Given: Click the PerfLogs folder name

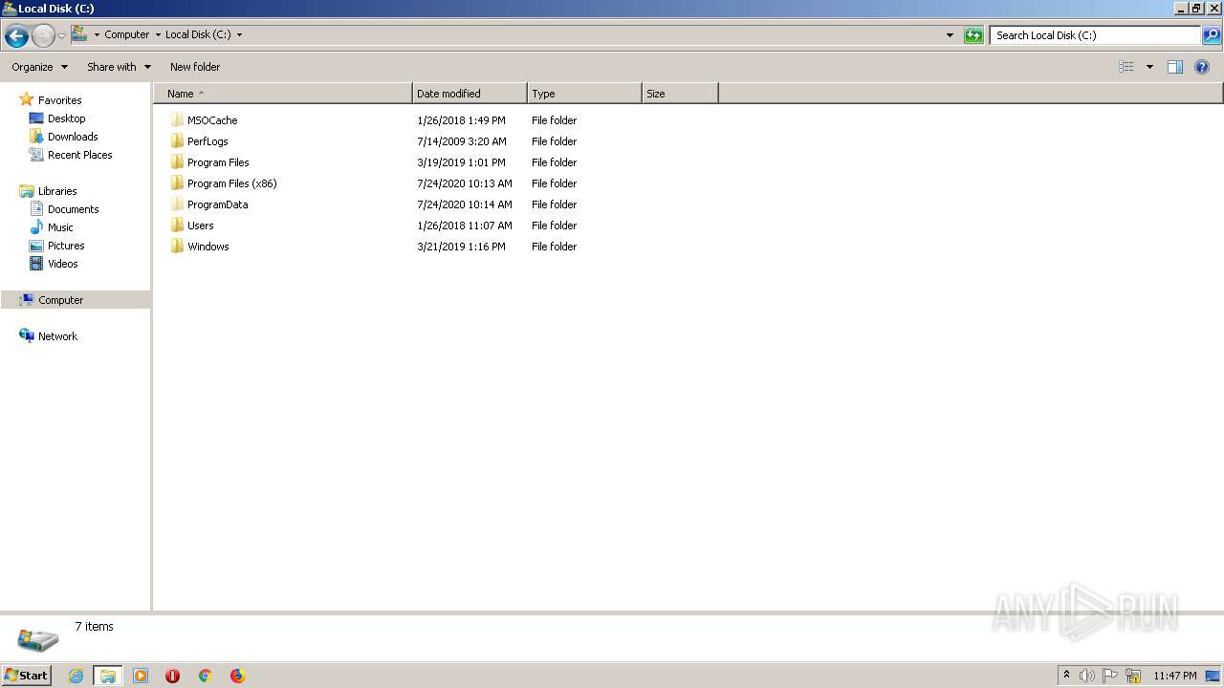Looking at the screenshot, I should tap(208, 141).
